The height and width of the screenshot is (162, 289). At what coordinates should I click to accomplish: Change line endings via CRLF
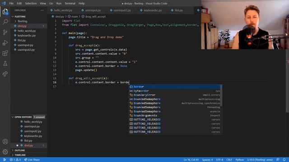tap(229, 160)
